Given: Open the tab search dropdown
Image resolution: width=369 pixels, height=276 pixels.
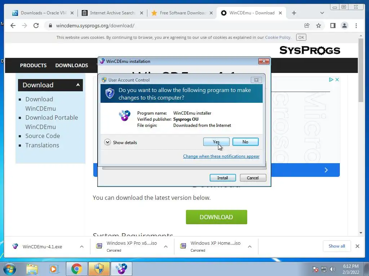Looking at the screenshot, I should click(322, 13).
